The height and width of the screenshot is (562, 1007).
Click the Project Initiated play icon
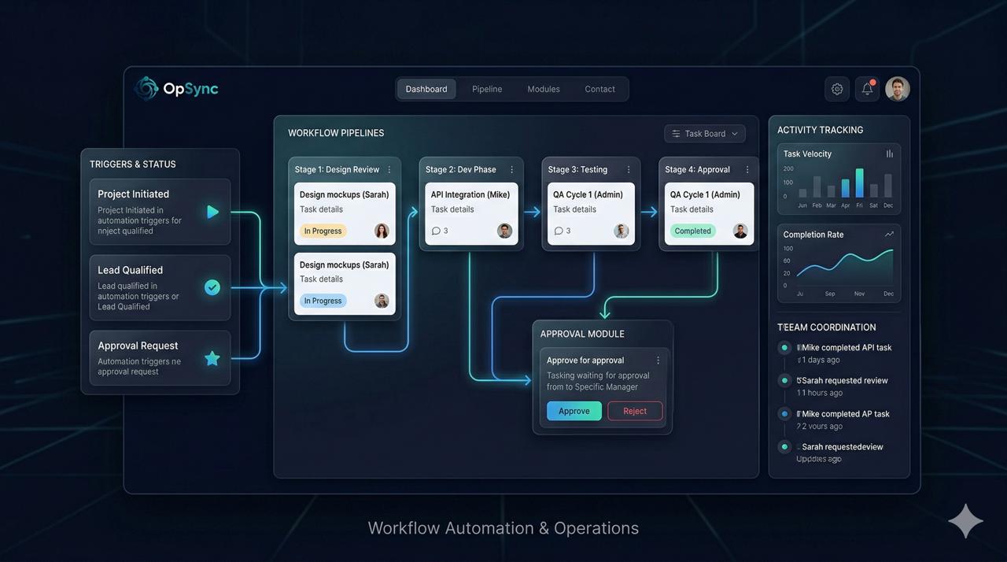(212, 212)
